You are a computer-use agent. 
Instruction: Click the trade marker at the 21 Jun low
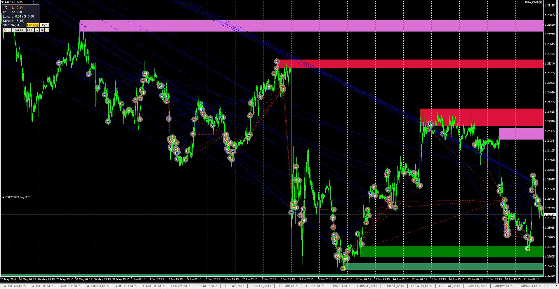point(527,249)
